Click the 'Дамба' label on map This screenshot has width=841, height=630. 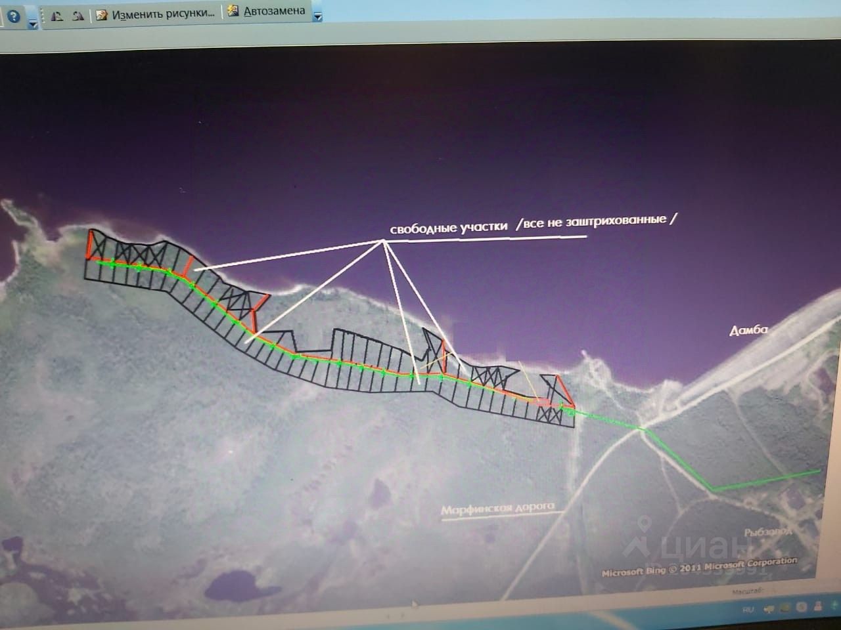pos(748,330)
